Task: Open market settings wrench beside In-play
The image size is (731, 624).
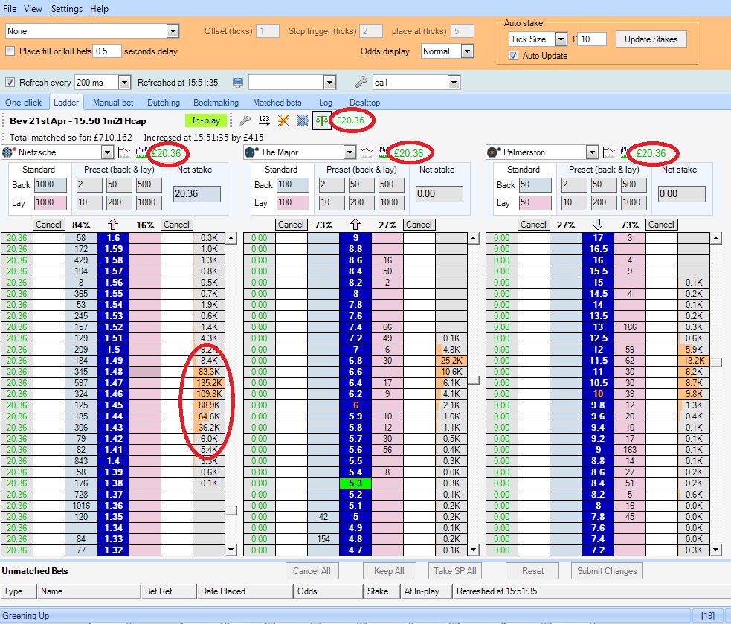Action: coord(244,120)
